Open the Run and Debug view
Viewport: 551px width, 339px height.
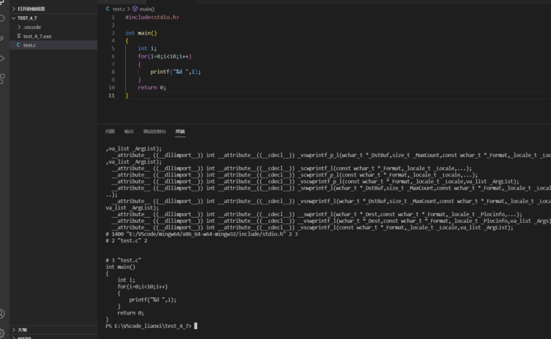(x=3, y=58)
